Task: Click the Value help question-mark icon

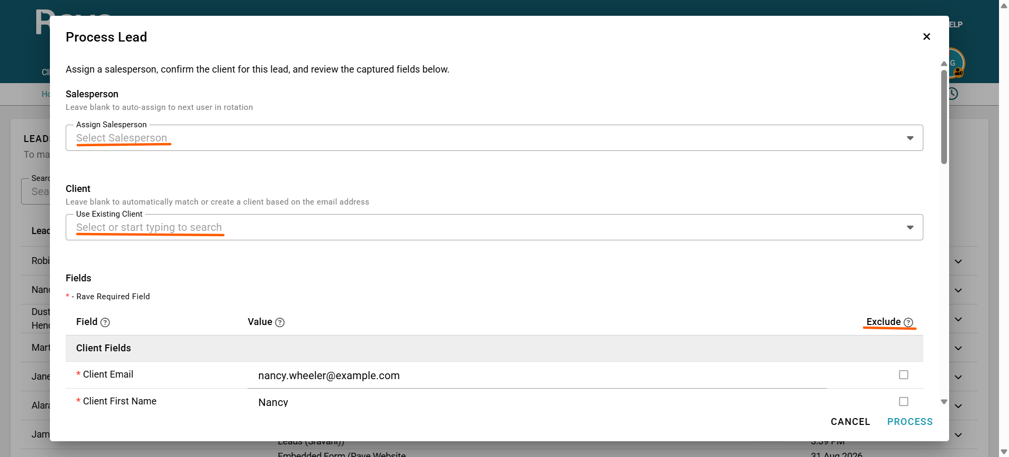Action: tap(280, 322)
